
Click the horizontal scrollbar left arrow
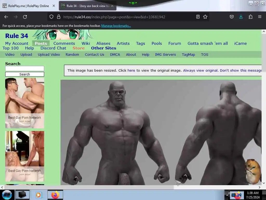(2, 187)
